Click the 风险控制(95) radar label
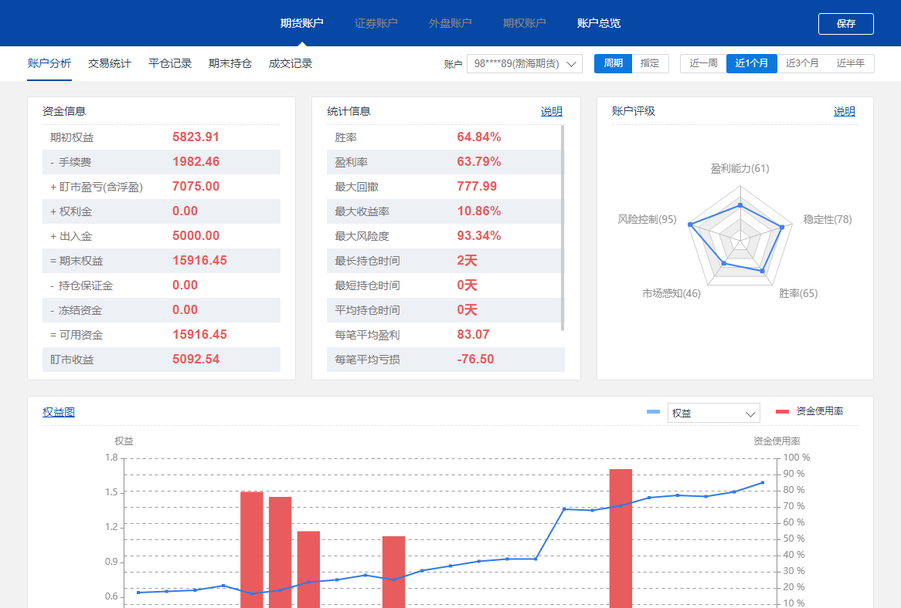Image resolution: width=901 pixels, height=608 pixels. [x=647, y=219]
